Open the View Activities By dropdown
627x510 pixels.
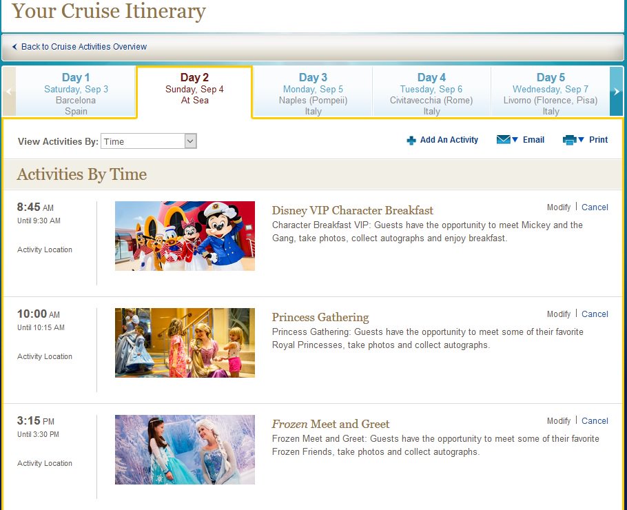tap(149, 141)
